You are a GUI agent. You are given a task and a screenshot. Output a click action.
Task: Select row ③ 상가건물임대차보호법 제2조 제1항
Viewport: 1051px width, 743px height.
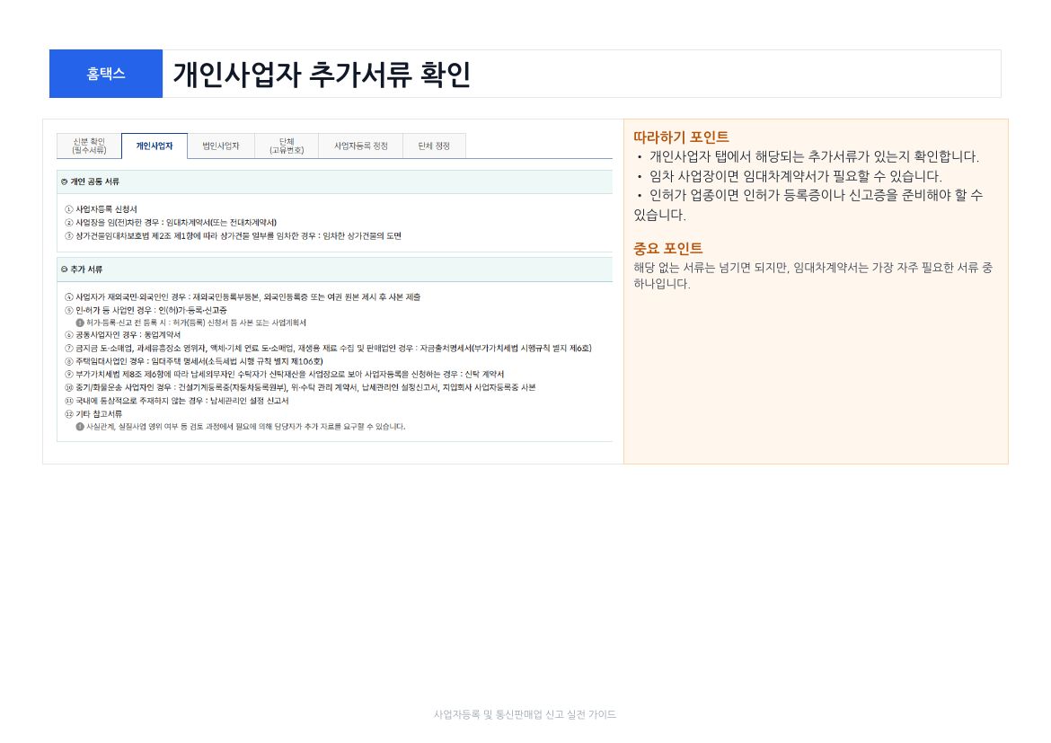233,236
